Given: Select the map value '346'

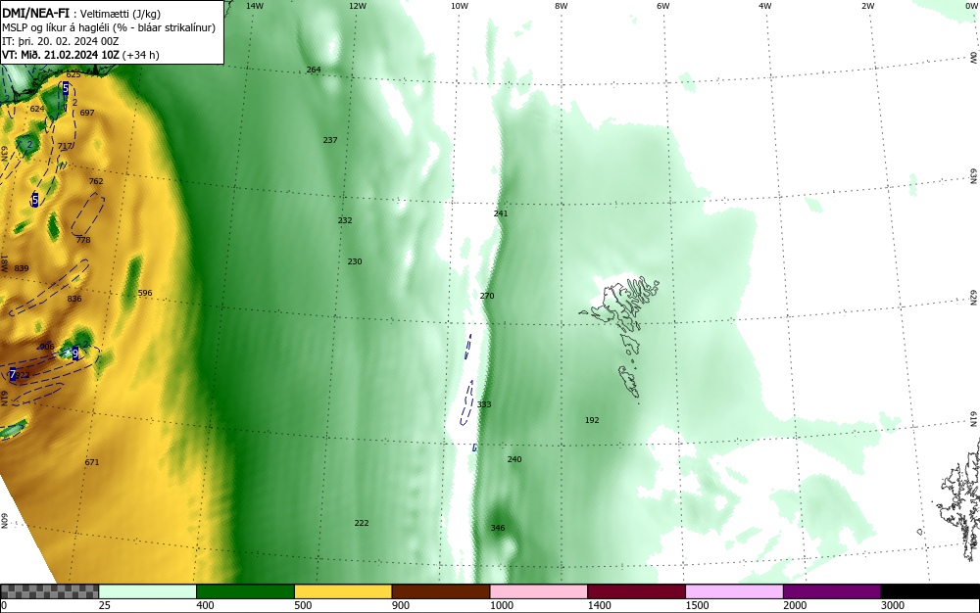Looking at the screenshot, I should (498, 528).
